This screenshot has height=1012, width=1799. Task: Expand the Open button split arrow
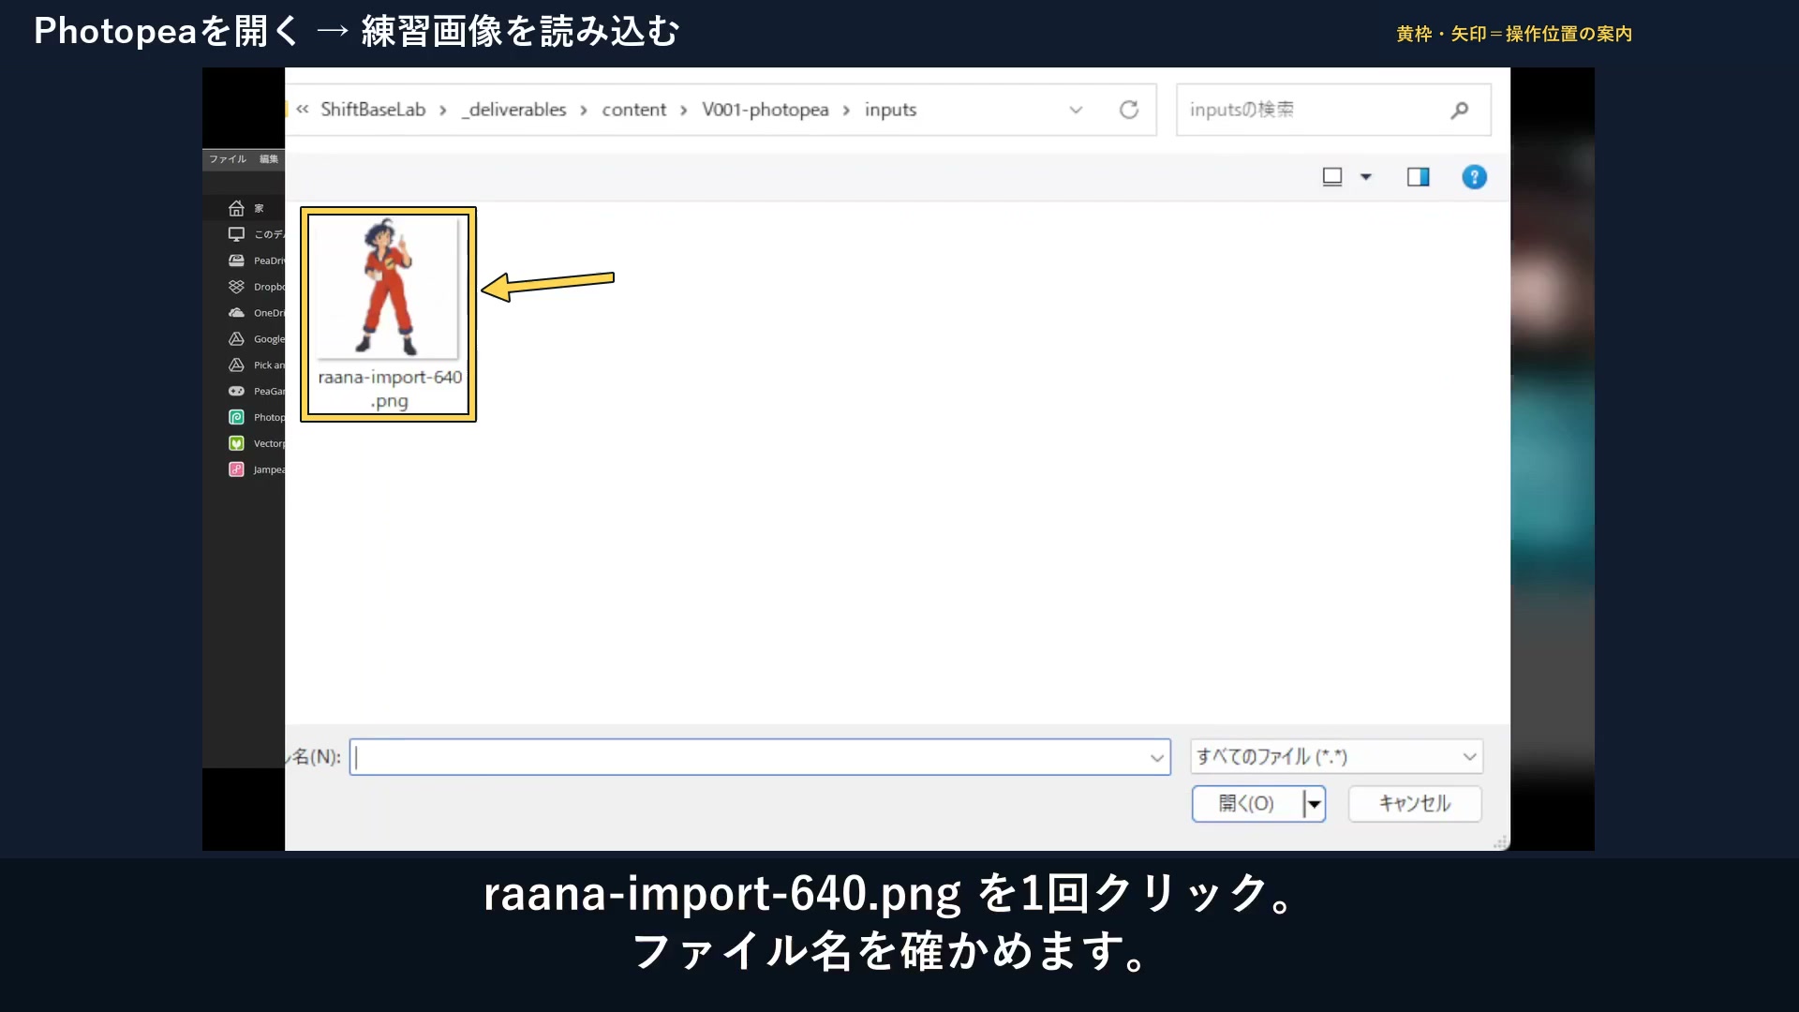click(x=1315, y=804)
